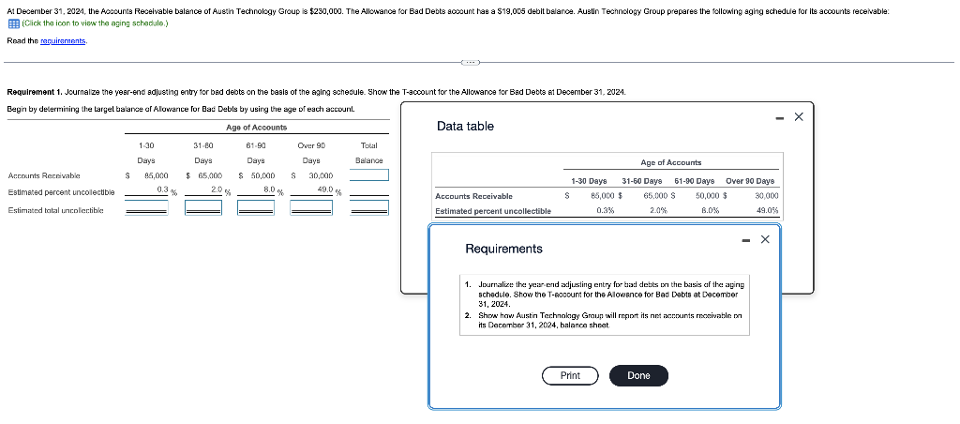
Task: Close the Requirements dialog
Action: [764, 239]
